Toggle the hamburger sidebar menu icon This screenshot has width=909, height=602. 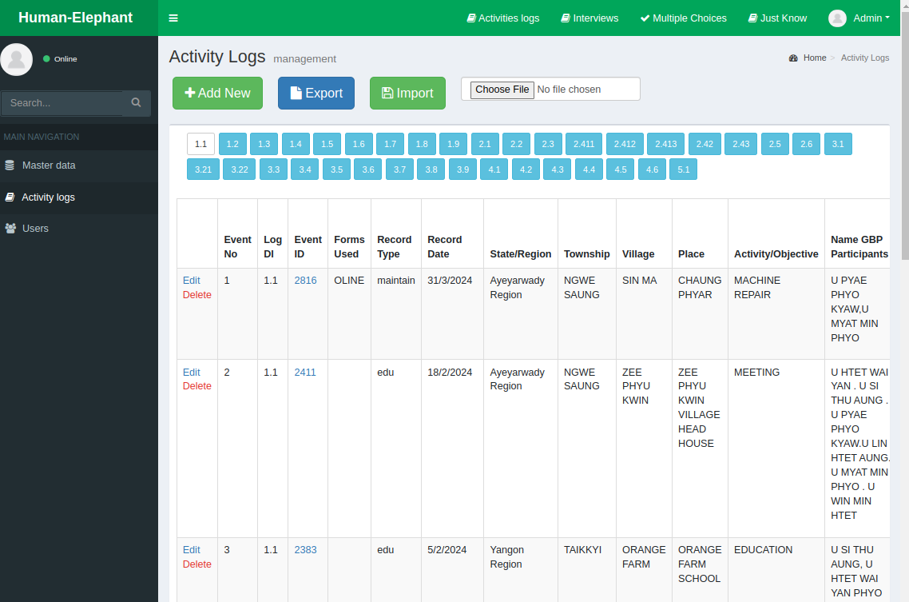(173, 18)
